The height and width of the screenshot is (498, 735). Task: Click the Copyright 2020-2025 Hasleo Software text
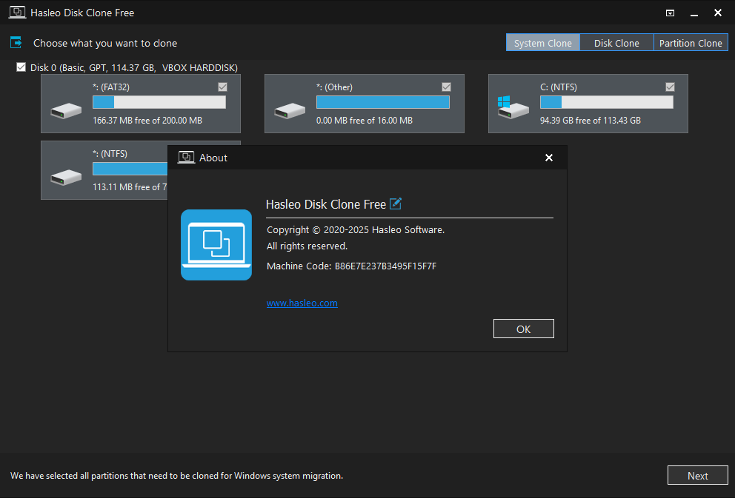(356, 230)
